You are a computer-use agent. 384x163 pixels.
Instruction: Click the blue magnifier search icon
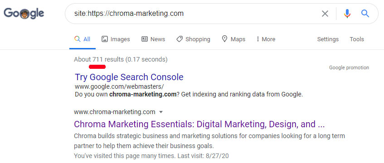point(365,14)
